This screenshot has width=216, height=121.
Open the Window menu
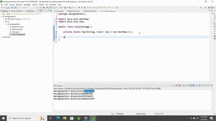(53, 5)
